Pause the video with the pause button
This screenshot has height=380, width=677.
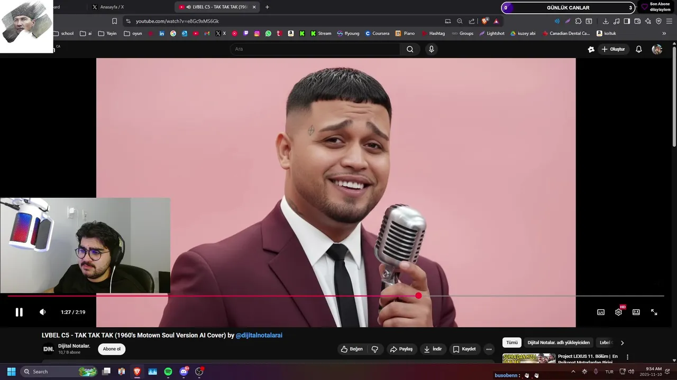click(x=19, y=312)
